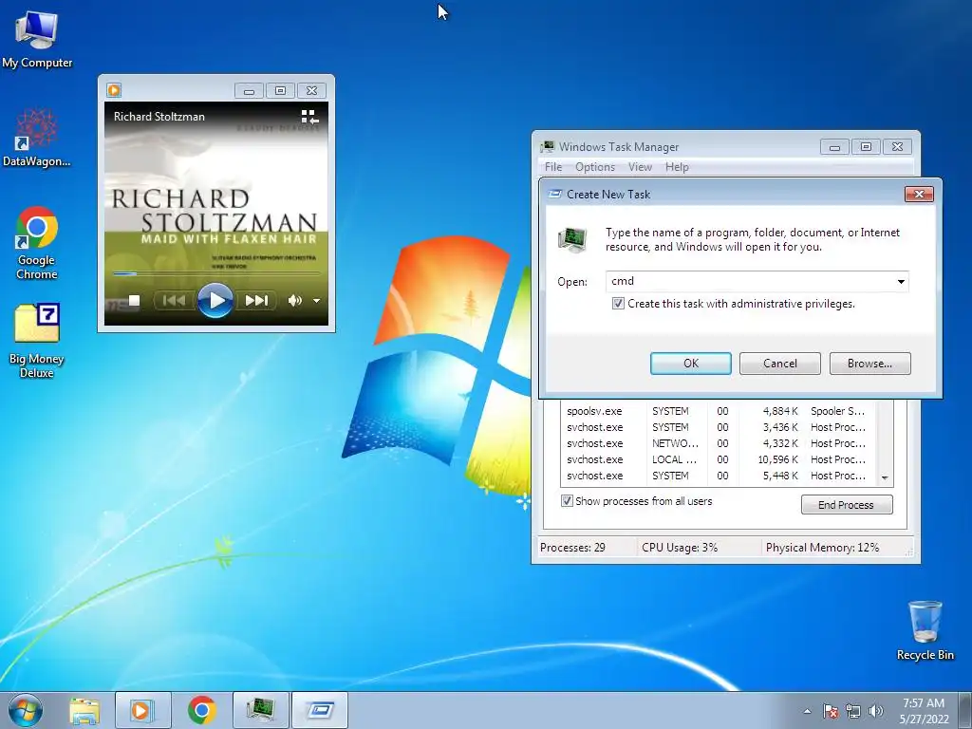The height and width of the screenshot is (729, 972).
Task: Click the Run icon in dialog
Action: point(572,240)
